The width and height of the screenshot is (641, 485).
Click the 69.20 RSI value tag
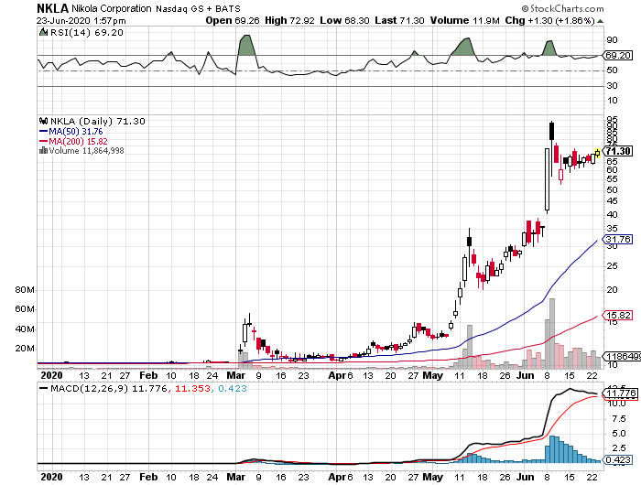618,55
